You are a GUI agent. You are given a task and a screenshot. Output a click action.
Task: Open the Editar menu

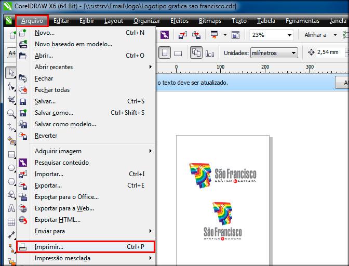pyautogui.click(x=61, y=21)
